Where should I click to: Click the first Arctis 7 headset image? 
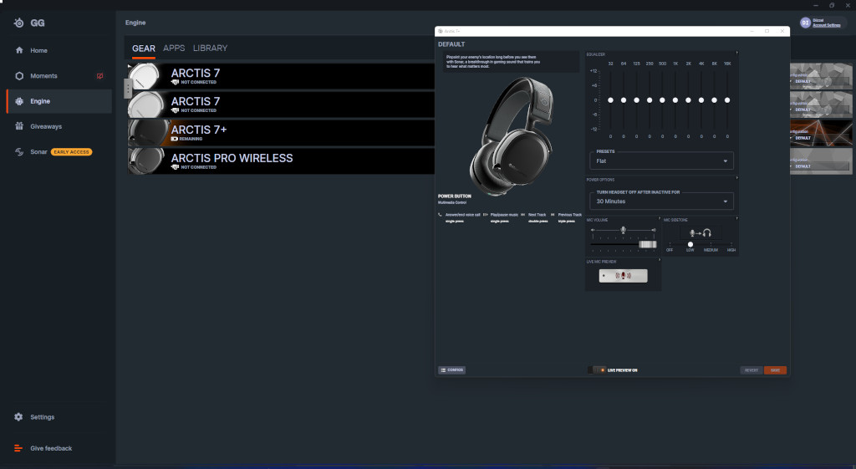coord(145,76)
